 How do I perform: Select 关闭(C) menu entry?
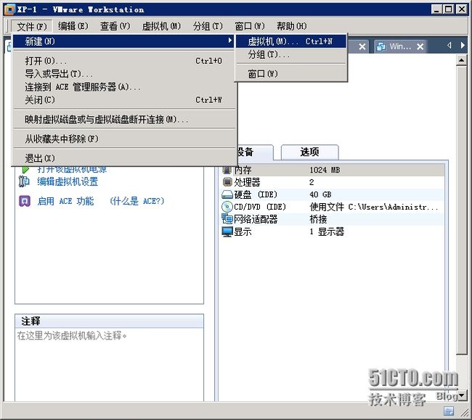click(x=123, y=100)
